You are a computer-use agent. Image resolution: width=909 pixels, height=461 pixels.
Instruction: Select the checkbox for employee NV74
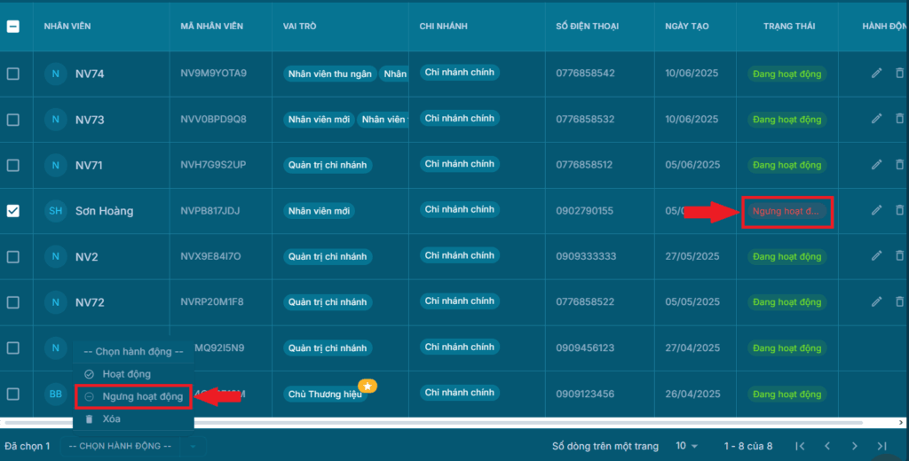[13, 74]
